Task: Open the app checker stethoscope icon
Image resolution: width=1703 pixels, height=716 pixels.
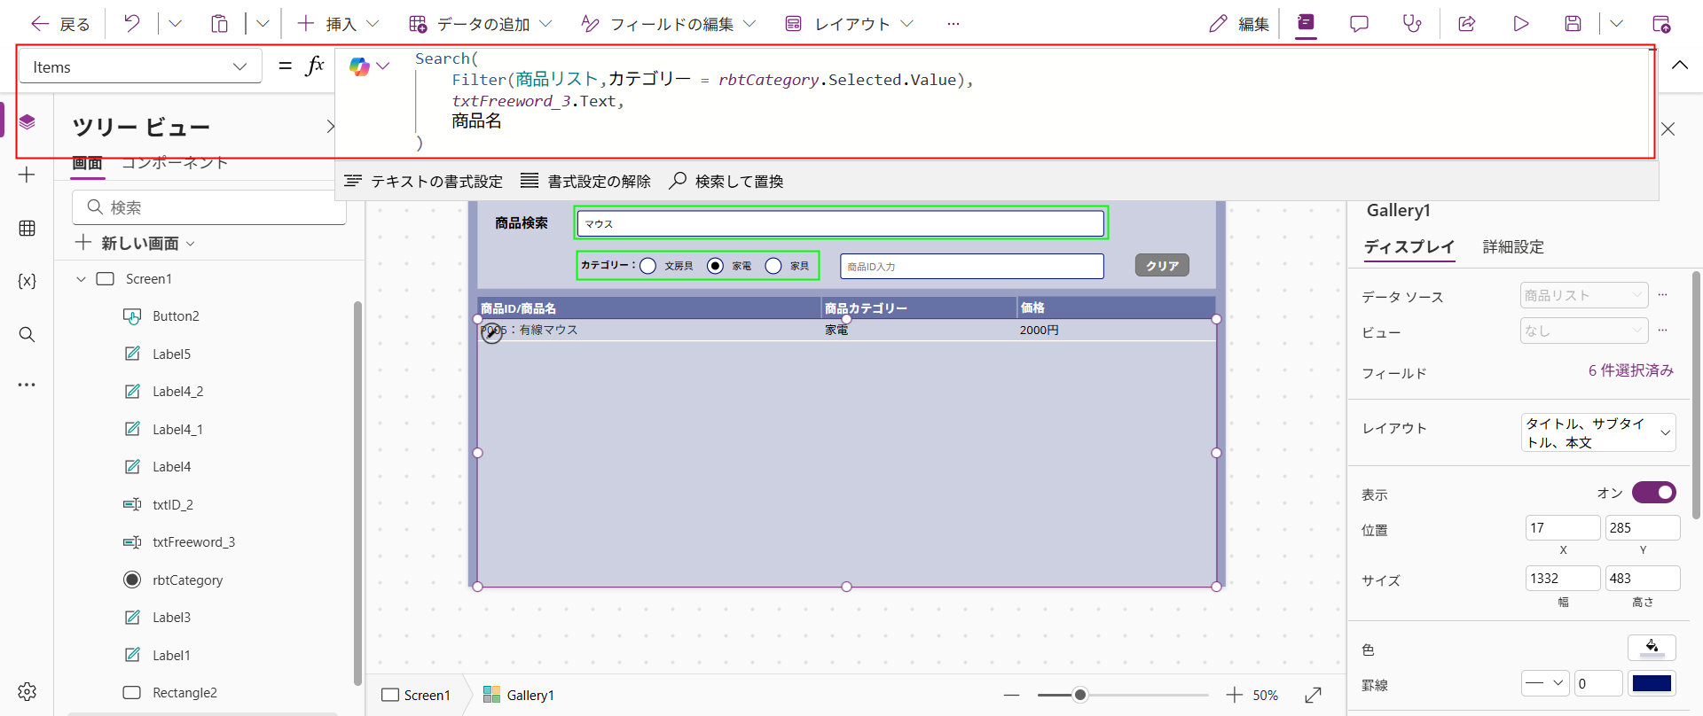Action: (x=1412, y=24)
